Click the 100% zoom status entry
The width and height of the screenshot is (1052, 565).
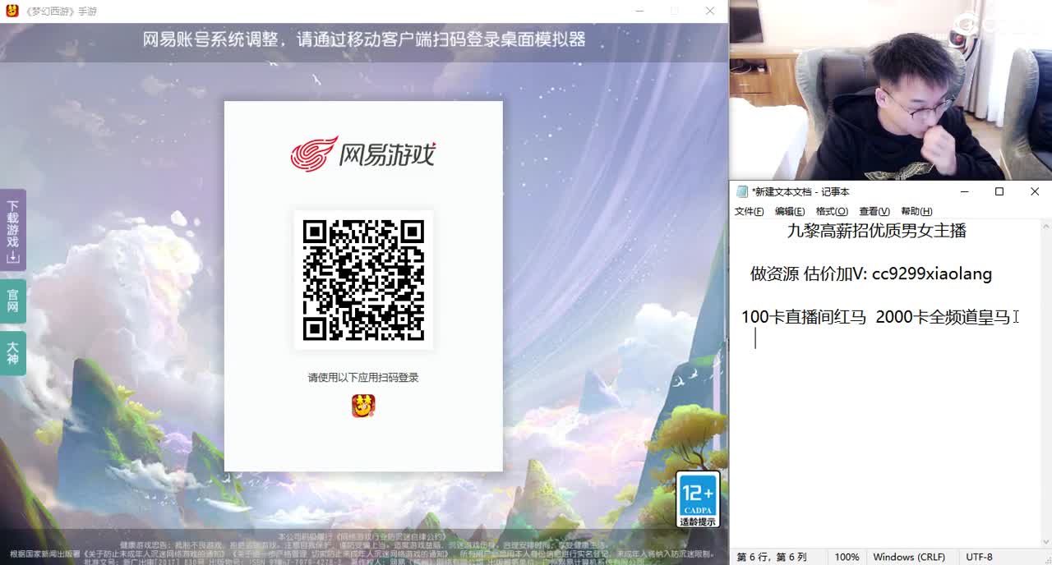pos(847,557)
